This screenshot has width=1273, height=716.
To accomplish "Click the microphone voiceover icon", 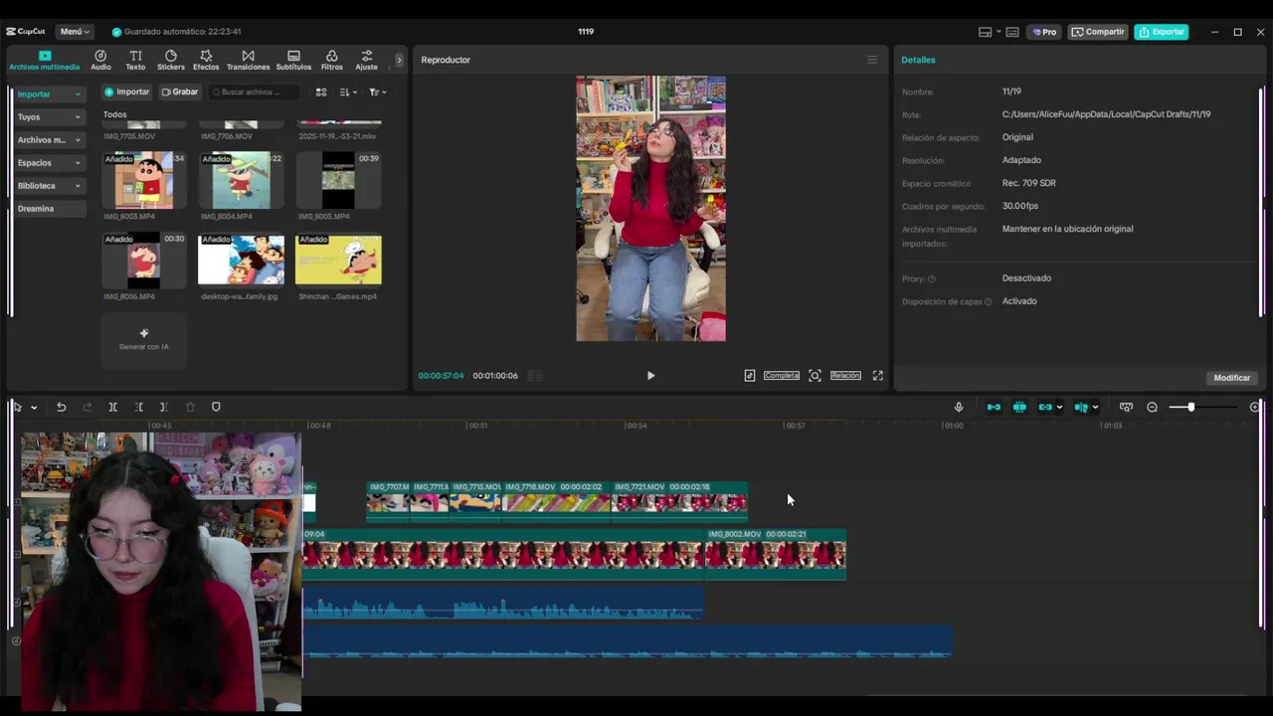I will pos(959,408).
